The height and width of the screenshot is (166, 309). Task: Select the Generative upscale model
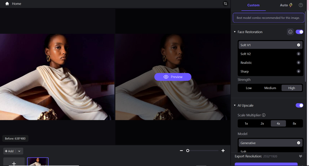(271, 143)
